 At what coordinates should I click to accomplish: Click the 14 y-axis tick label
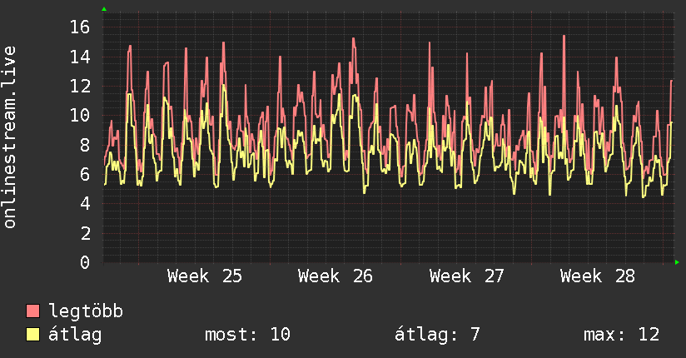point(80,57)
